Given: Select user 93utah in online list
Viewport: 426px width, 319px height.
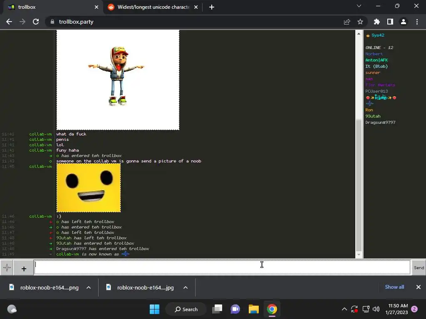Looking at the screenshot, I should (373, 116).
